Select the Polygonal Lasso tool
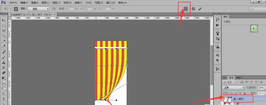Viewport: 266px width, 105px height. (4, 31)
